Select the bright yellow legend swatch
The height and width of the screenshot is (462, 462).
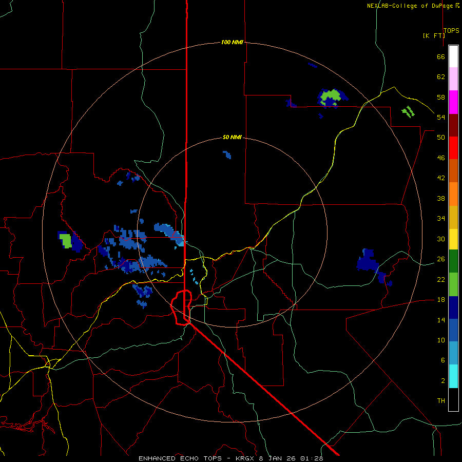click(453, 239)
